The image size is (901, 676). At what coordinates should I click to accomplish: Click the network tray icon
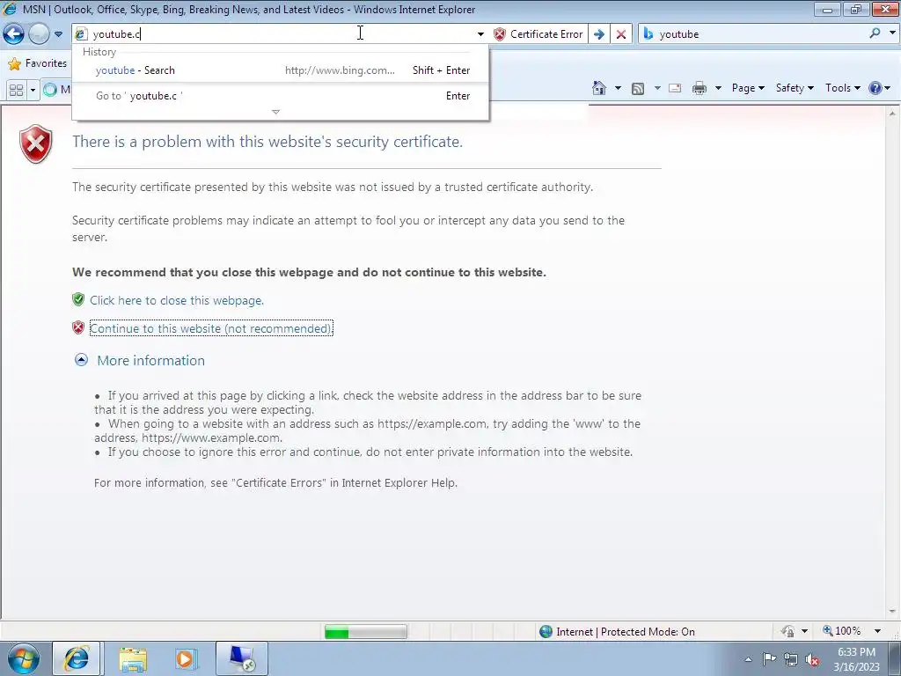pyautogui.click(x=791, y=659)
